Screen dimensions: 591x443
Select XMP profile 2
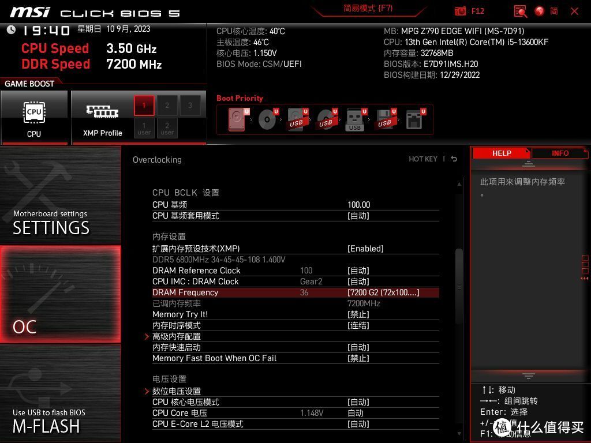(167, 106)
